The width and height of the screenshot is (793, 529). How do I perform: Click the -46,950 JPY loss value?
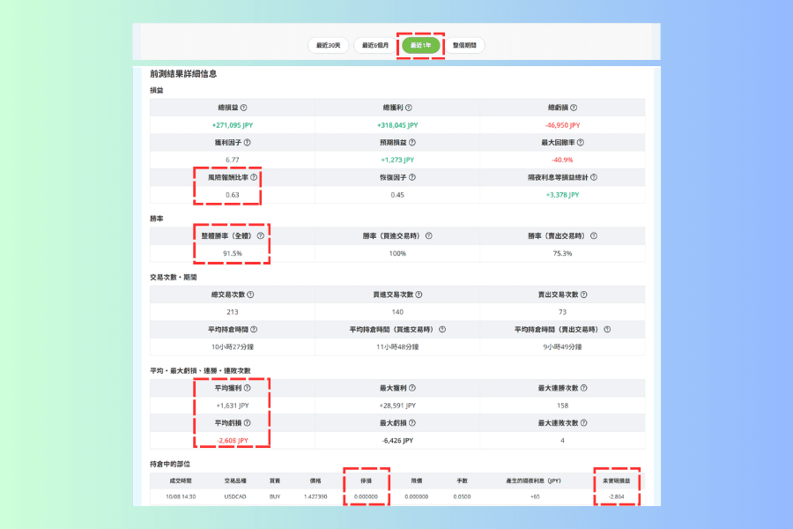pos(562,125)
